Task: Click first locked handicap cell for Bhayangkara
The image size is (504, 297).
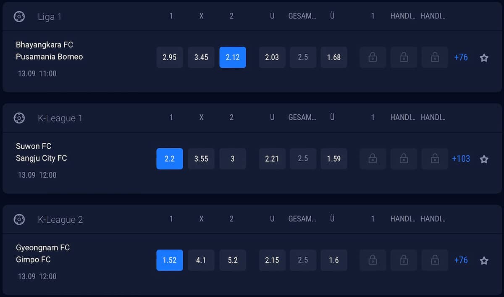Action: pos(373,57)
